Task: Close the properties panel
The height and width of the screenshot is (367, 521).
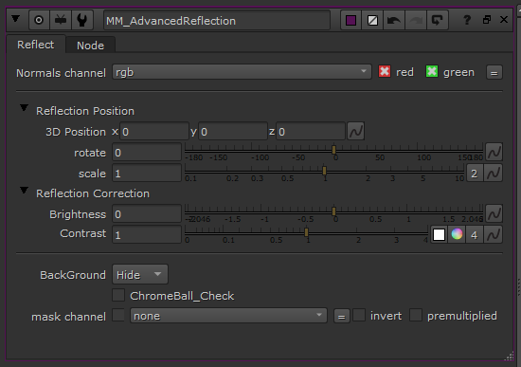Action: click(x=504, y=20)
